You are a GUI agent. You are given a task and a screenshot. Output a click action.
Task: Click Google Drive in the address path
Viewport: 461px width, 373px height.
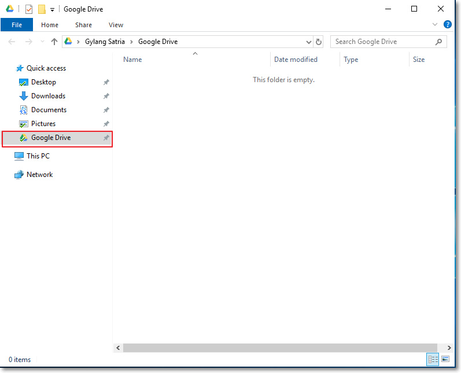[158, 42]
